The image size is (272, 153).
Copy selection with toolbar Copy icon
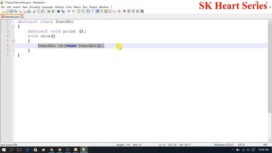(x=39, y=11)
